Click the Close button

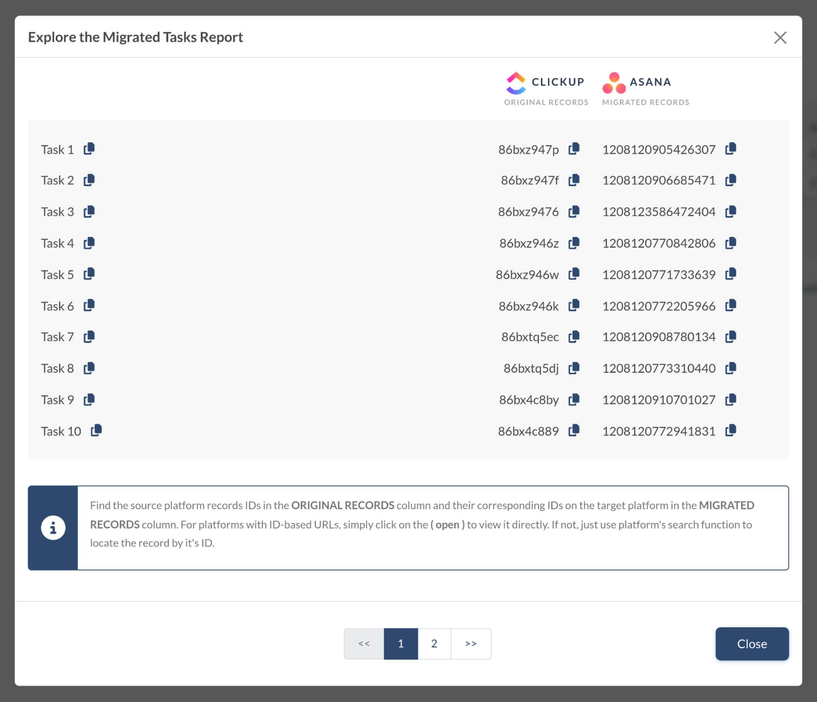[x=752, y=644]
